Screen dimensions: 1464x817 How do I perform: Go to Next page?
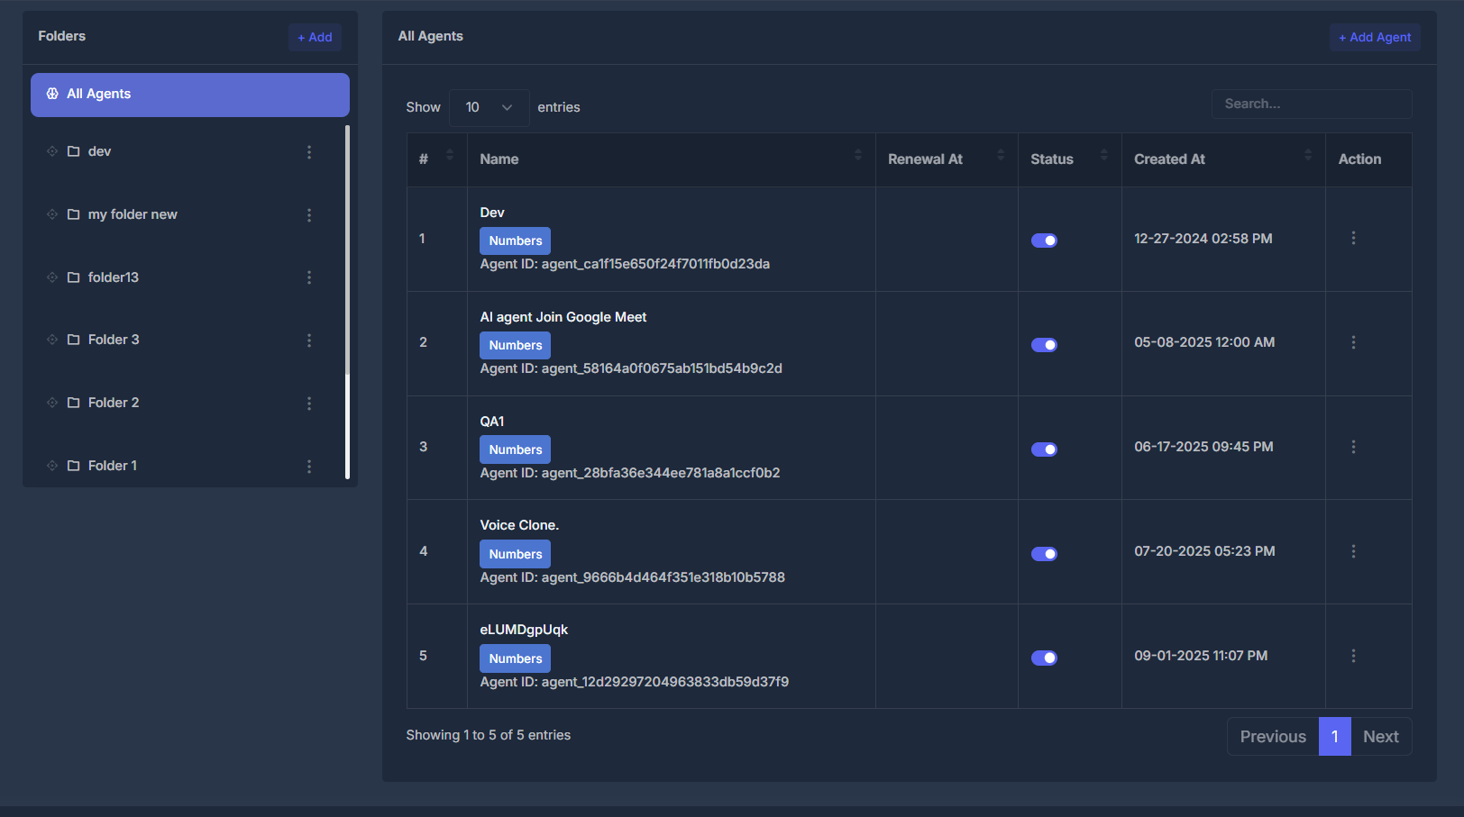(x=1381, y=737)
